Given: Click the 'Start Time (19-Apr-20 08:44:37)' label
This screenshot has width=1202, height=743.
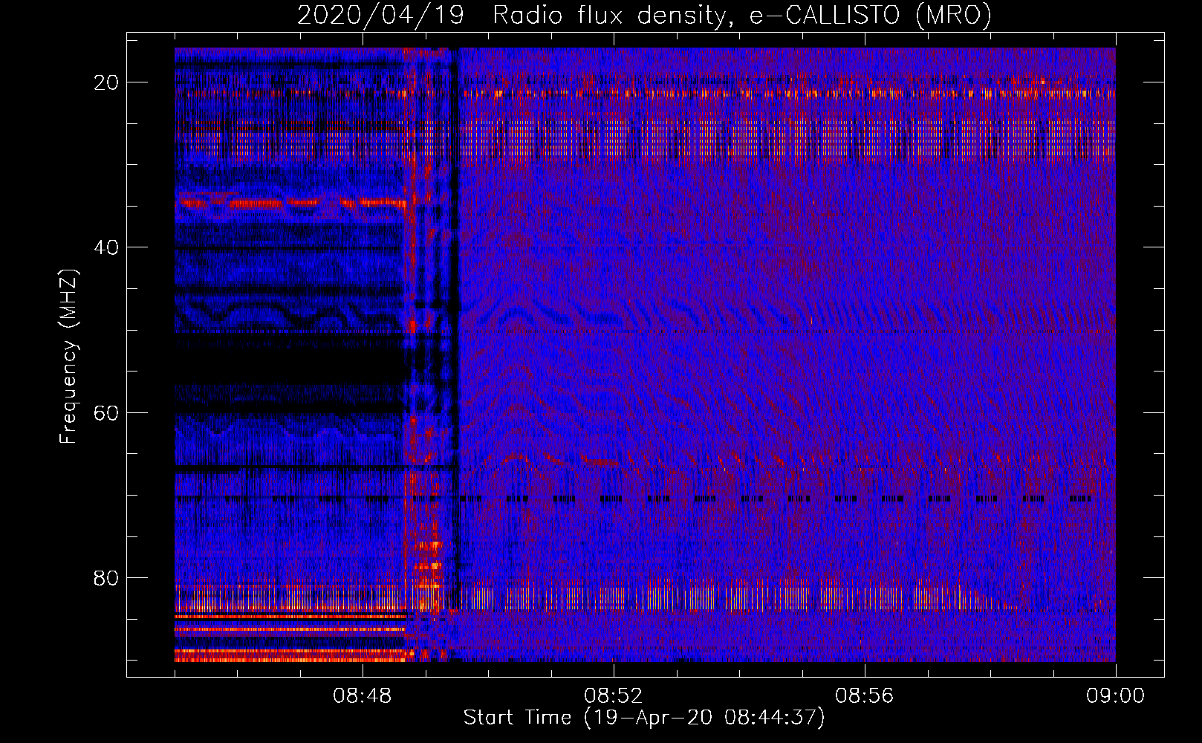Looking at the screenshot, I should click(644, 718).
